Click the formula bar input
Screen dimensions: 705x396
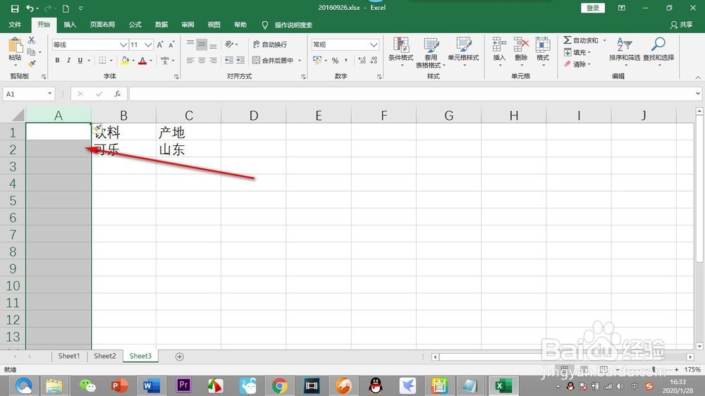412,94
